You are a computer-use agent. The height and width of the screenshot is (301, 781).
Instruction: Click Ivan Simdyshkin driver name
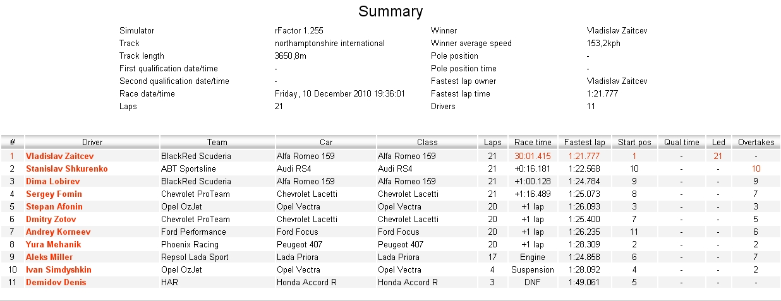[x=59, y=269]
